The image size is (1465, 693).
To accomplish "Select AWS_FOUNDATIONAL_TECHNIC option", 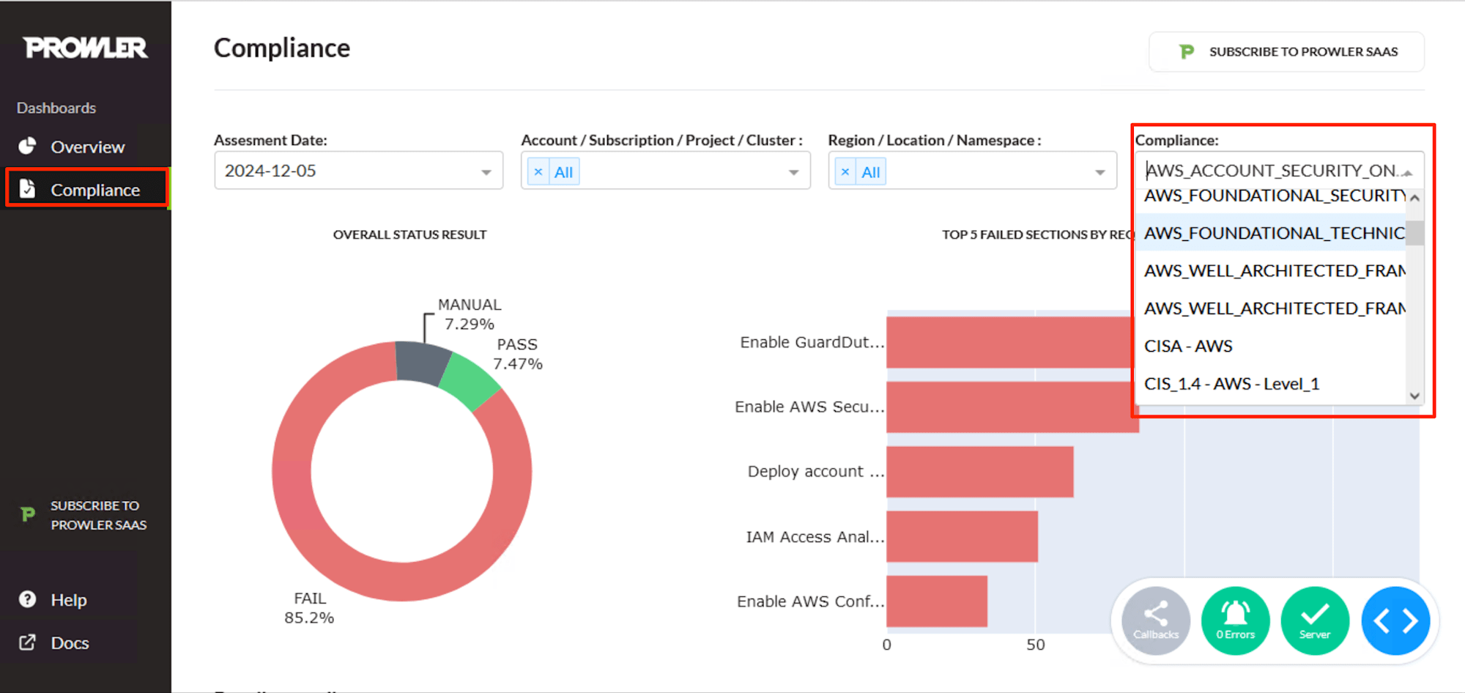I will (x=1270, y=233).
